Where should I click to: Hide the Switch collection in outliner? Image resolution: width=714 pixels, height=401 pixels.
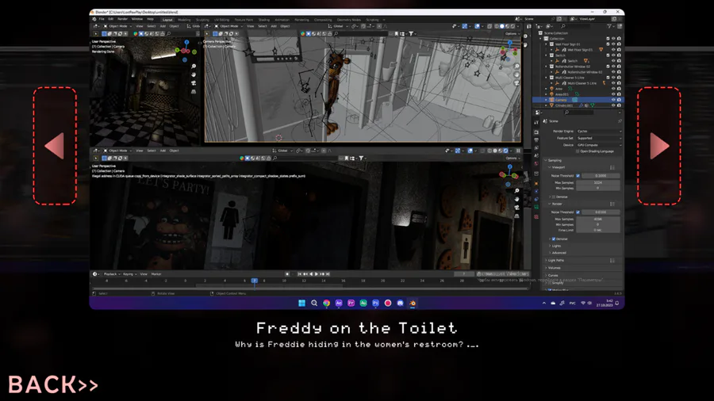(x=613, y=55)
